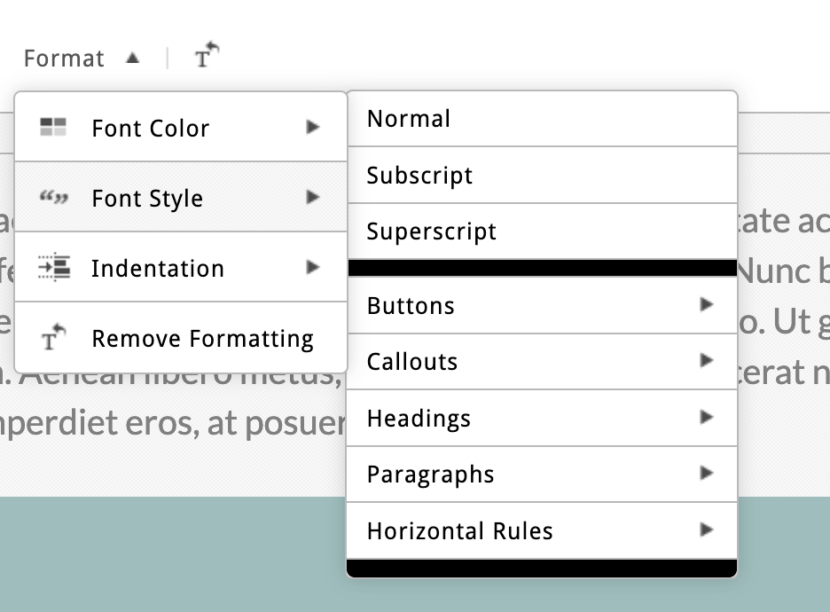Open the Buttons style submenu
The height and width of the screenshot is (612, 830).
point(411,306)
